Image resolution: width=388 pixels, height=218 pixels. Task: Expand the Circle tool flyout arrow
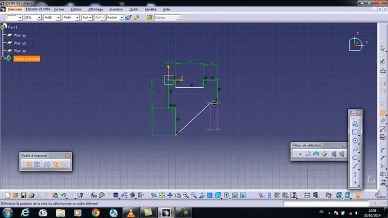359,144
